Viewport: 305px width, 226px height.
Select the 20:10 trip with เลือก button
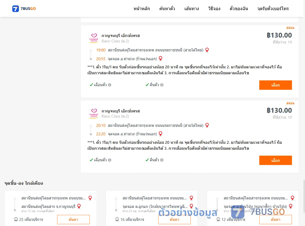(x=275, y=160)
